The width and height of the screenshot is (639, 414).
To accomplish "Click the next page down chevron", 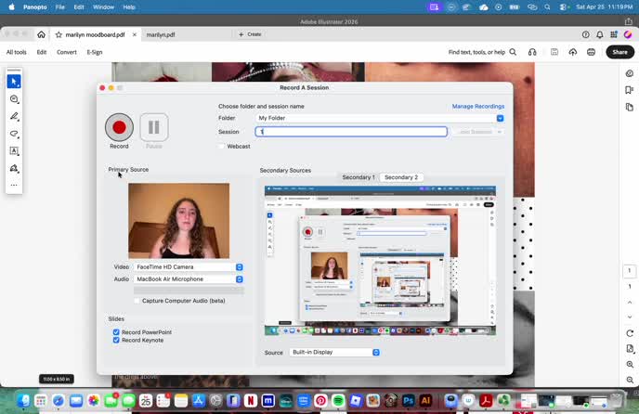I will point(630,317).
